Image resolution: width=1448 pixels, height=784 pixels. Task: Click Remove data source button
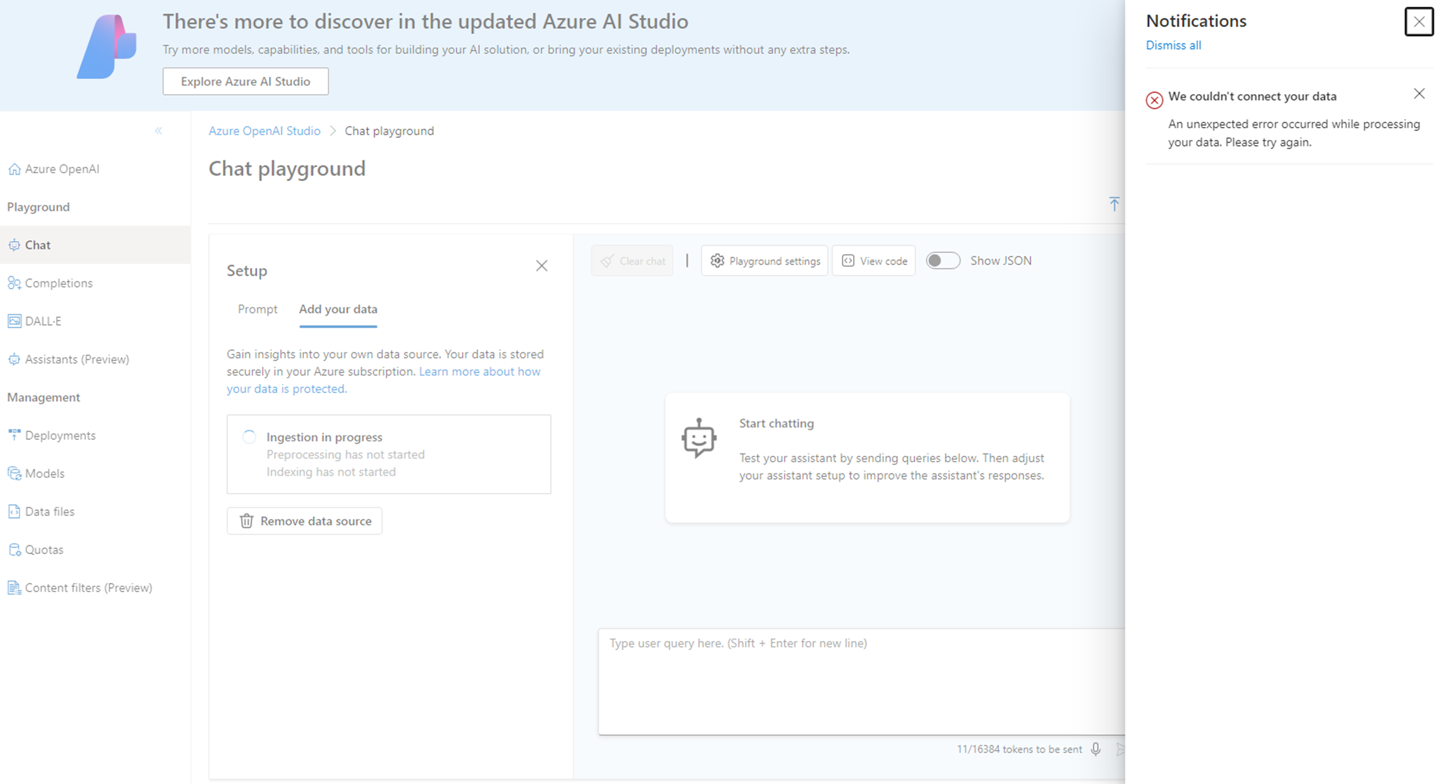tap(305, 521)
